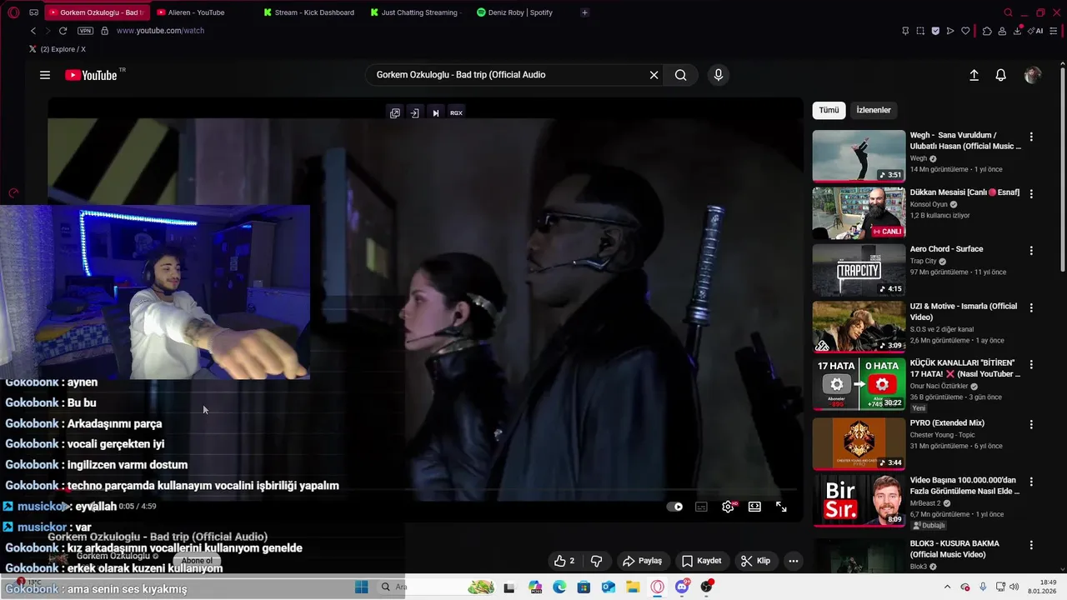Open a new browser tab with the plus button
Image resolution: width=1067 pixels, height=600 pixels.
pos(584,12)
